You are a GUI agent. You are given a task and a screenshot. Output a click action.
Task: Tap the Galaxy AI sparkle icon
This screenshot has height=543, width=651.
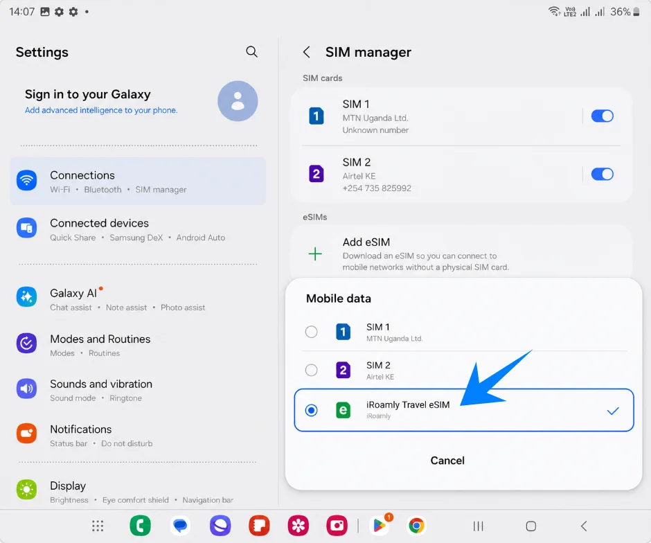26,297
